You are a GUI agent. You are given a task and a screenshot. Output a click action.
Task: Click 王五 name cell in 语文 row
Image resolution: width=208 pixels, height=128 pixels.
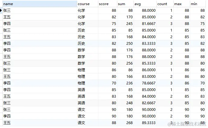[40, 123]
